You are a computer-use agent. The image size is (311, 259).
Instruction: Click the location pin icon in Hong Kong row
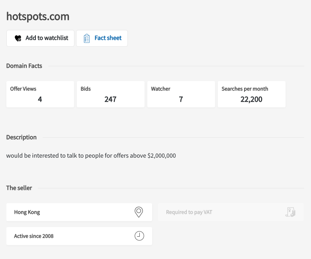[139, 212]
